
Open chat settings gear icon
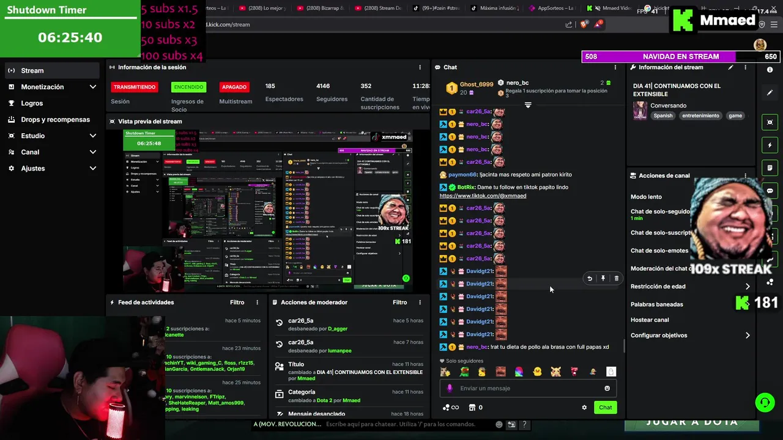(584, 408)
